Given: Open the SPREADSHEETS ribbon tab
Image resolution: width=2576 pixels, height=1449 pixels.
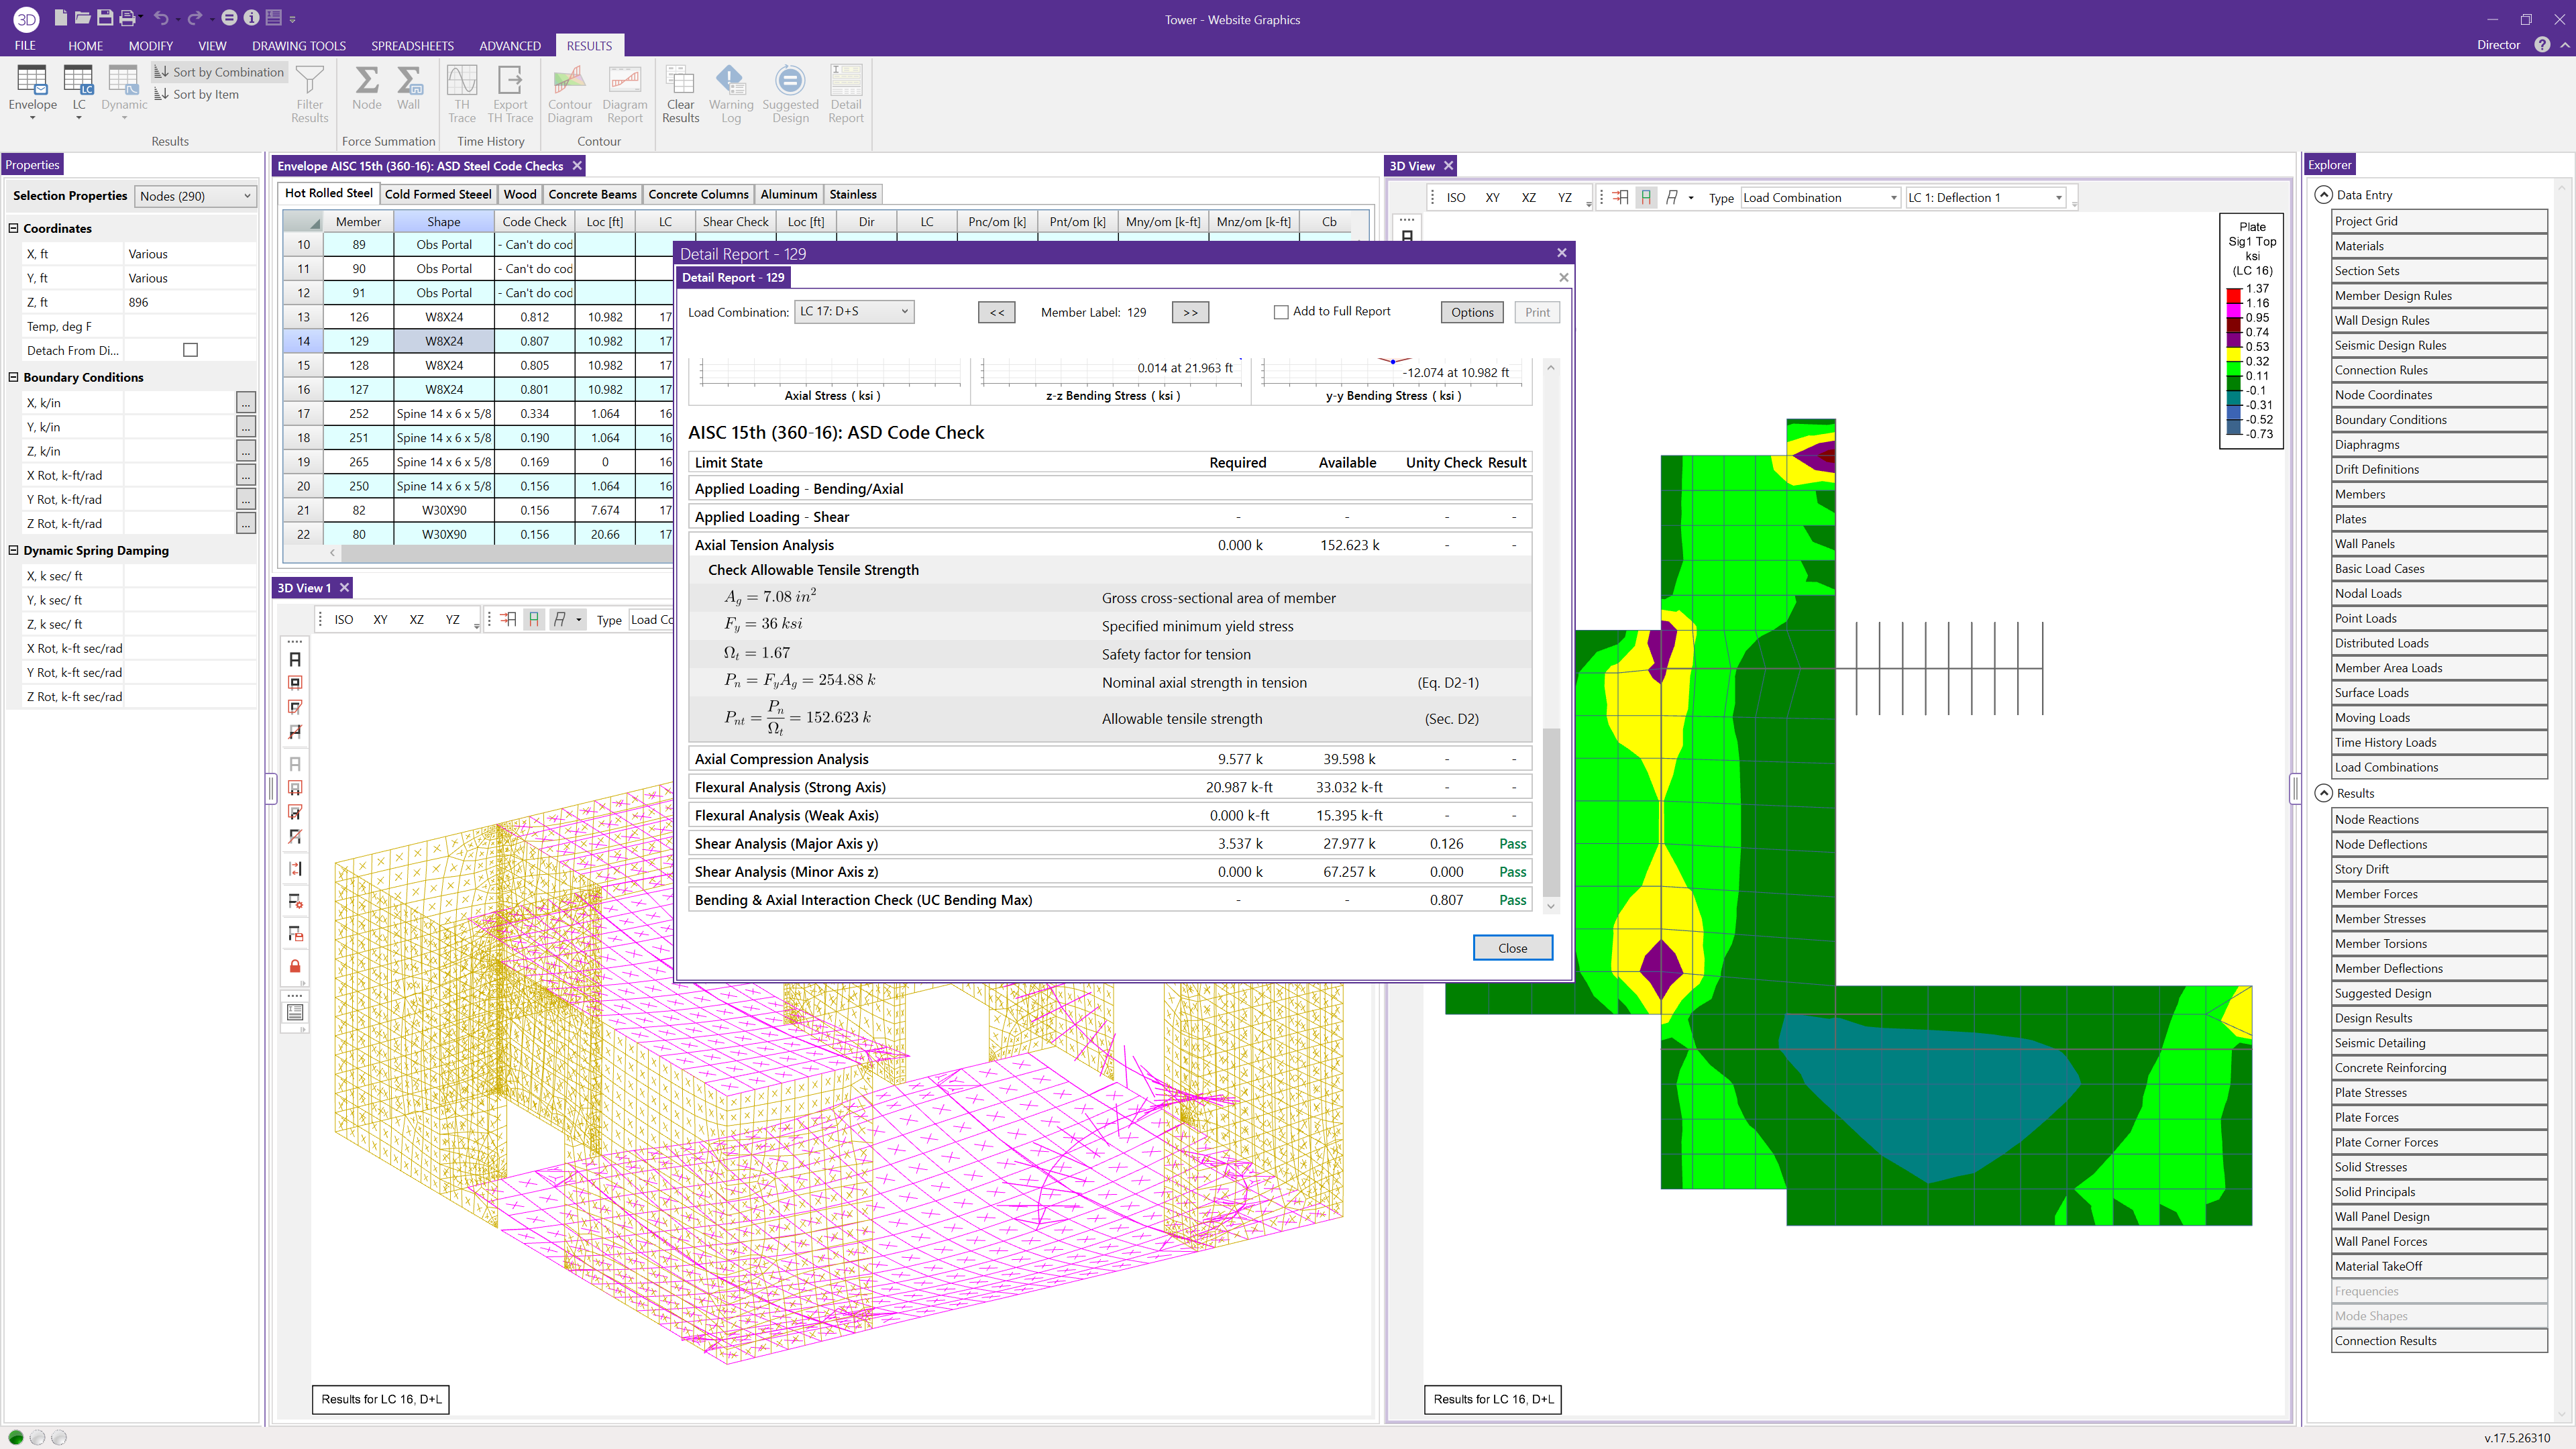Looking at the screenshot, I should (412, 45).
